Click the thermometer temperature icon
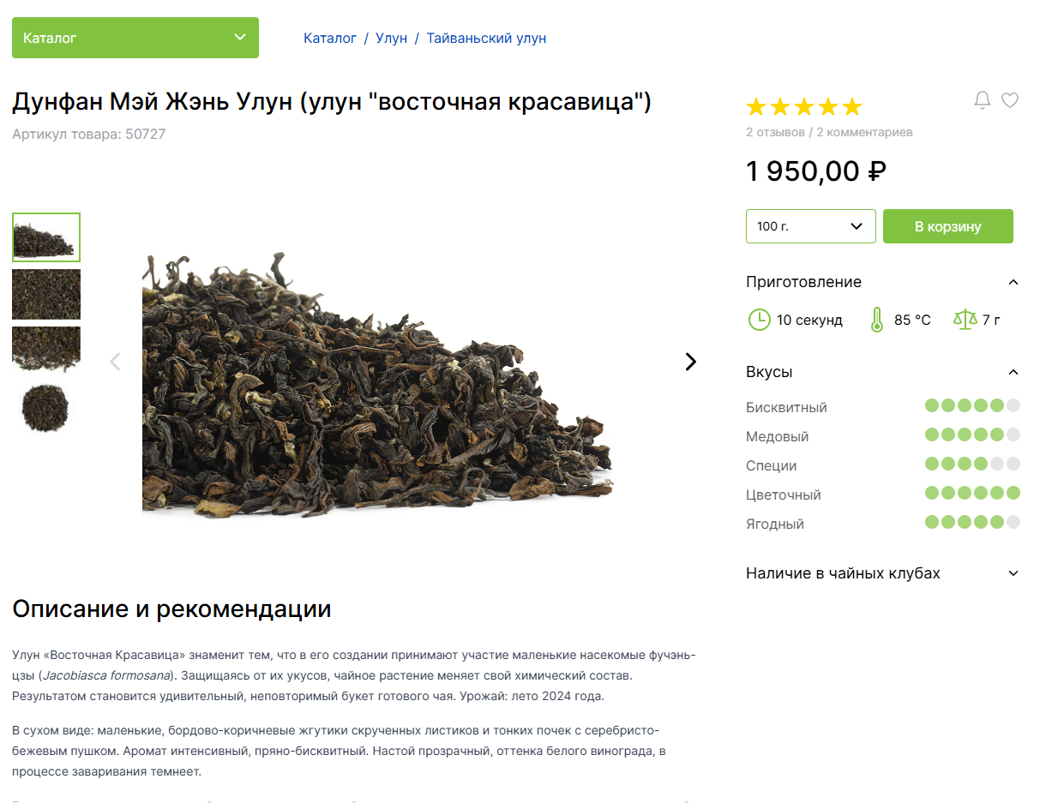 click(876, 320)
